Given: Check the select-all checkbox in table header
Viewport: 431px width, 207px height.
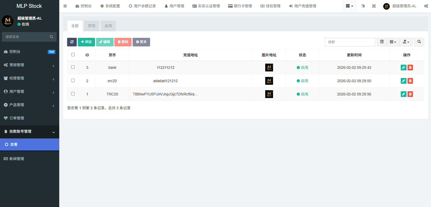Looking at the screenshot, I should pos(73,55).
